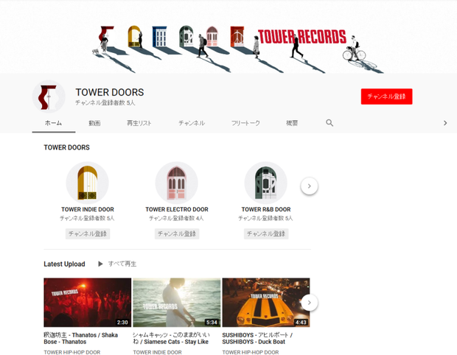Advance the featured channels carousel arrow
This screenshot has height=355, width=457.
point(310,186)
